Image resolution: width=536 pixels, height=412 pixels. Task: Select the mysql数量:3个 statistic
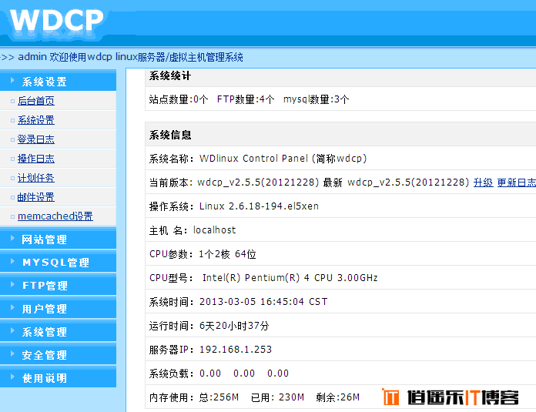click(317, 99)
